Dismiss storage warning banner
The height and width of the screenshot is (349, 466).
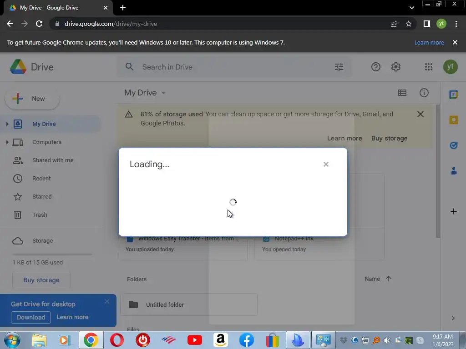coord(420,114)
